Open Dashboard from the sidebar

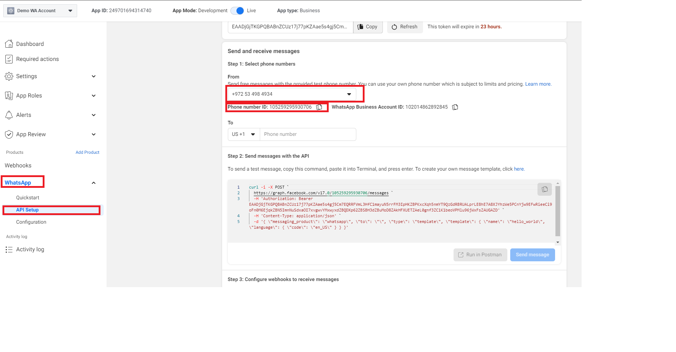(30, 44)
